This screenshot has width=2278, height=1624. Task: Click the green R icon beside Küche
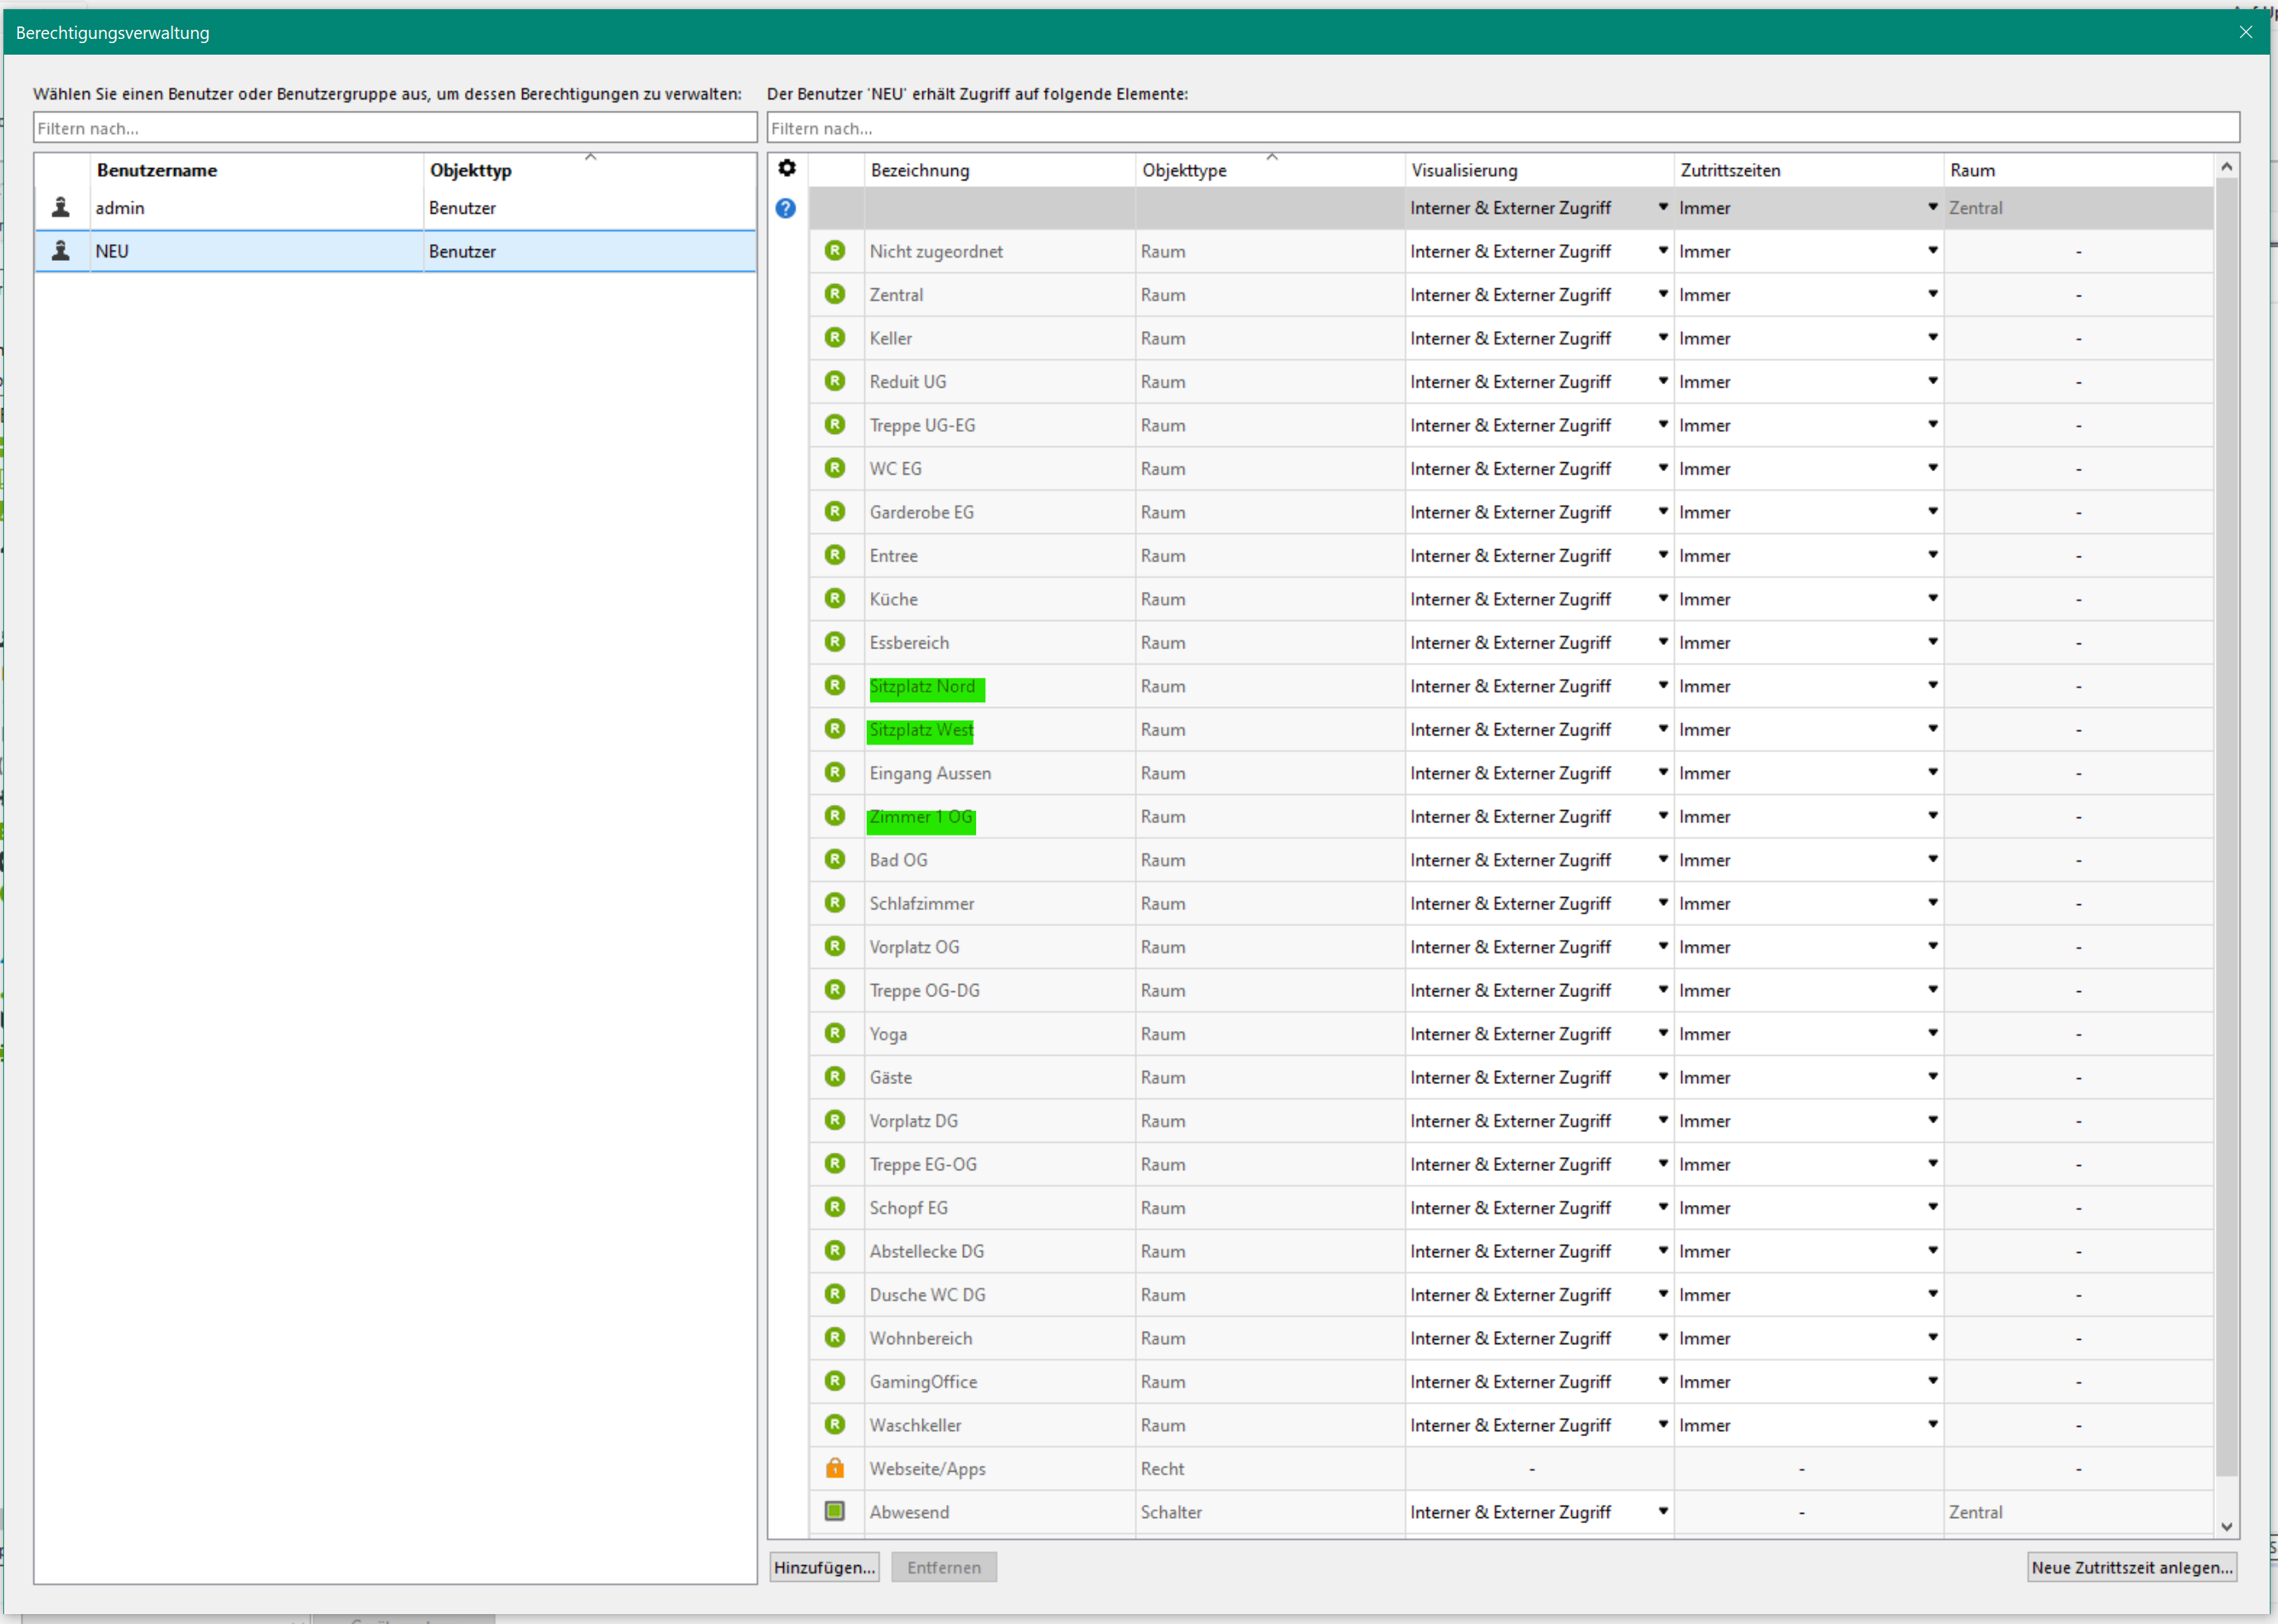[835, 598]
